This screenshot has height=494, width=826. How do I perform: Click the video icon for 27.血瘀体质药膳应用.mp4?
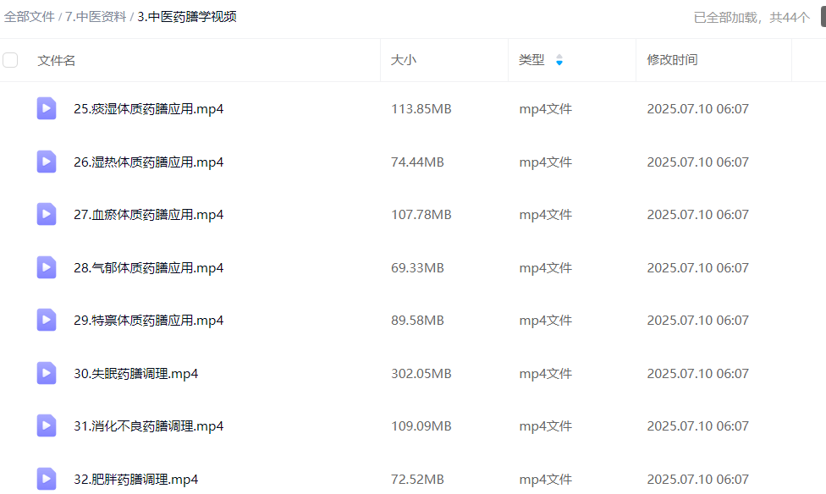(47, 214)
